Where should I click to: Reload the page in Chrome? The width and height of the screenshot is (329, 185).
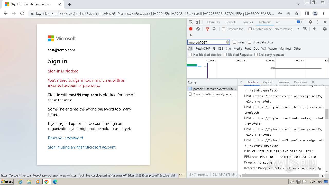click(x=22, y=13)
